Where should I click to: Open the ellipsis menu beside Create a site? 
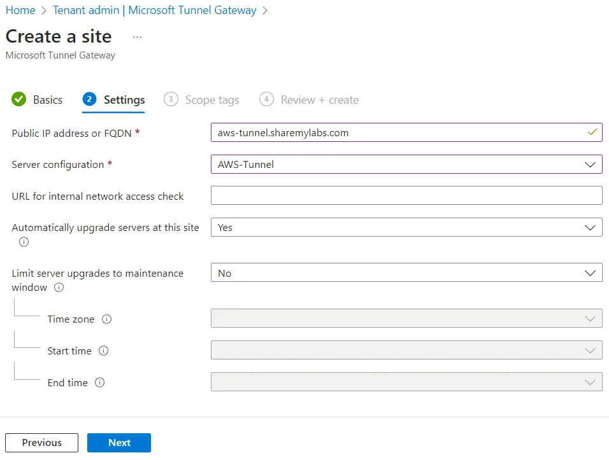pyautogui.click(x=137, y=37)
